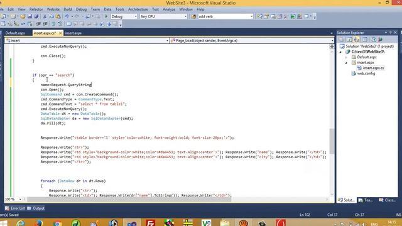Open the Toolbox from the standard toolbar
This screenshot has width=402, height=226.
pyautogui.click(x=286, y=16)
